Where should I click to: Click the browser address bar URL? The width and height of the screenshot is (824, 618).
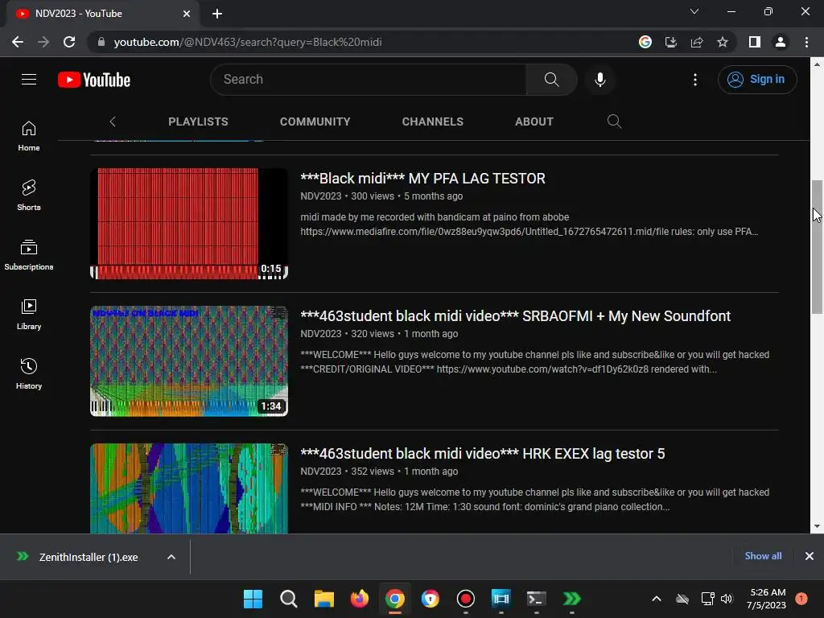(x=248, y=42)
